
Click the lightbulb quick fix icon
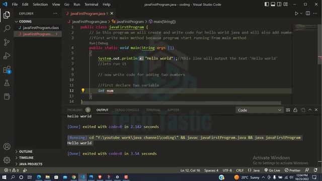coord(83,90)
